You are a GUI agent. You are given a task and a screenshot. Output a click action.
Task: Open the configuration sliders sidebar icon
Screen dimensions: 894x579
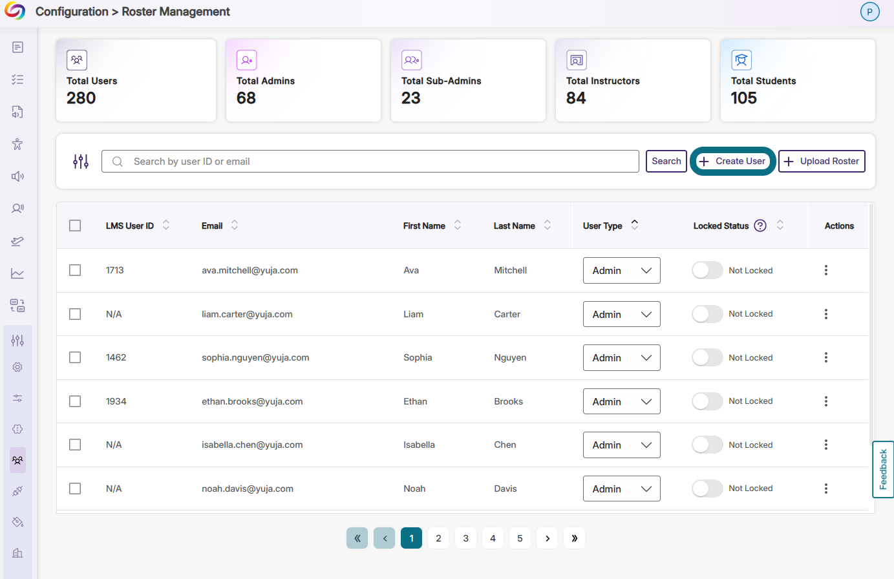pos(17,340)
